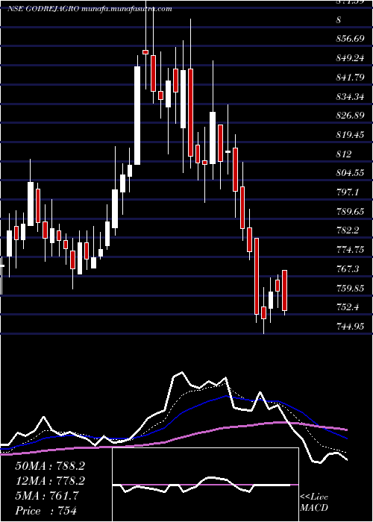The image size is (373, 522).
Task: Click the 759.85 price axis label
Action: [350, 289]
